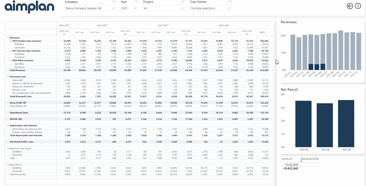
Task: Collapse the 2021 Q3 column header
Action: pos(168,25)
